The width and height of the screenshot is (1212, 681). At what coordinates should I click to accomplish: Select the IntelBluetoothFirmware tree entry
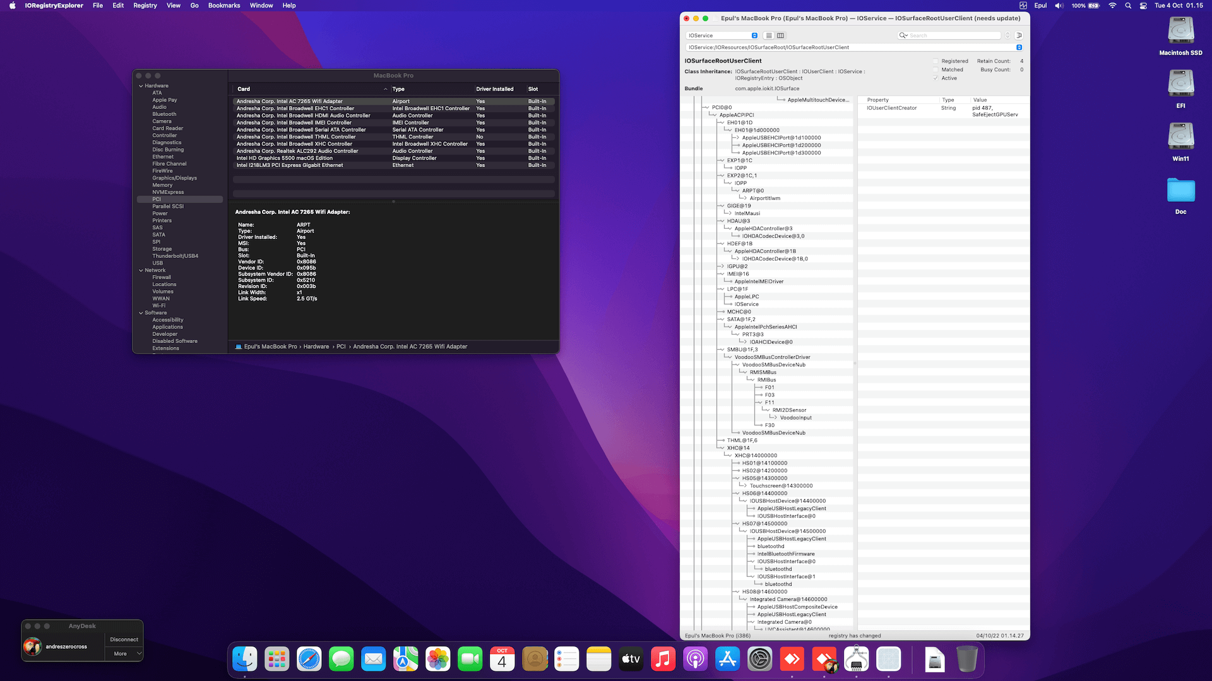point(786,554)
